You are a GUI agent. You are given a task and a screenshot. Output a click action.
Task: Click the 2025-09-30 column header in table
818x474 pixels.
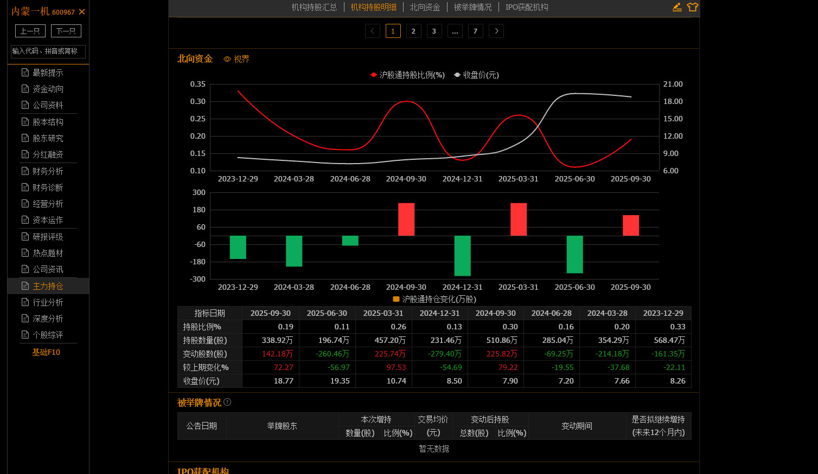271,313
